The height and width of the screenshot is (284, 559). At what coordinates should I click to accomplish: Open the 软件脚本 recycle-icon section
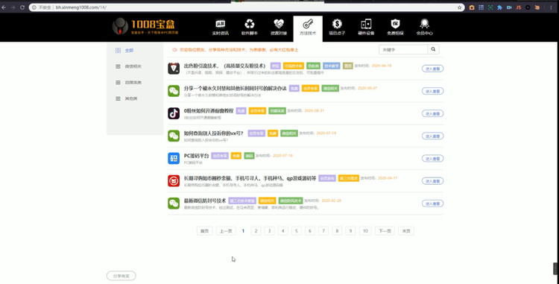(250, 28)
